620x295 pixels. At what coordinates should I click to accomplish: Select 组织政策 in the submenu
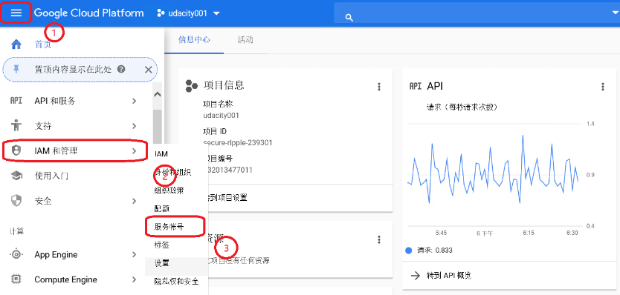pyautogui.click(x=169, y=190)
